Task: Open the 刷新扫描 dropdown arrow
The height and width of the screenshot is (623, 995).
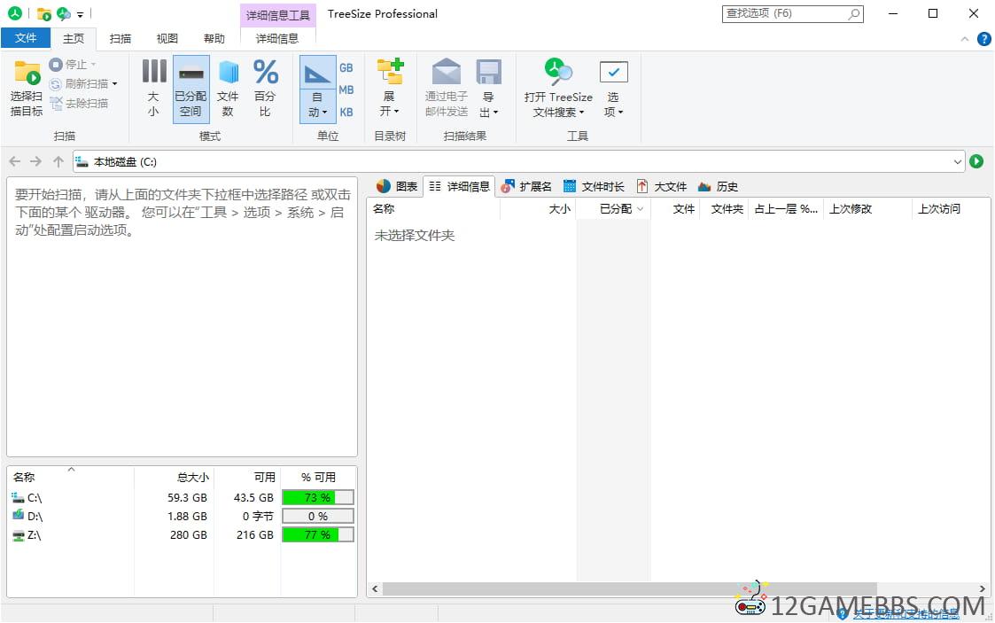Action: click(x=115, y=83)
